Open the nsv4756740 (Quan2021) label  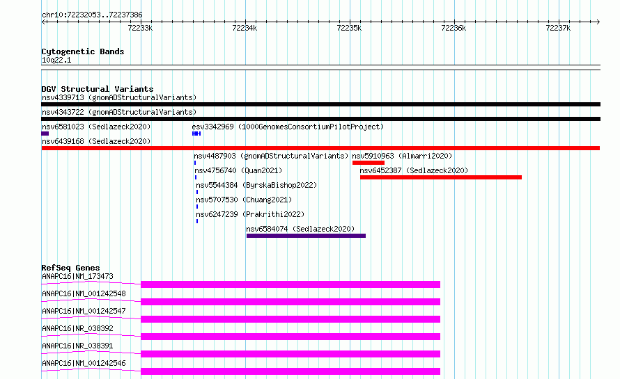coord(238,170)
